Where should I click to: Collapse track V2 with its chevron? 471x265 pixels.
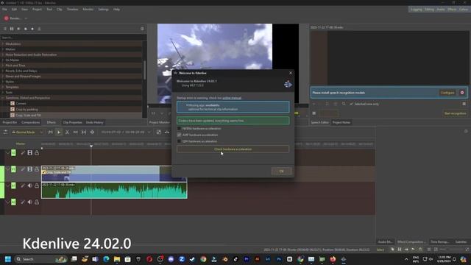tap(7, 153)
